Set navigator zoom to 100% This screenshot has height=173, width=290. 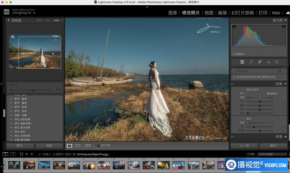pyautogui.click(x=48, y=20)
